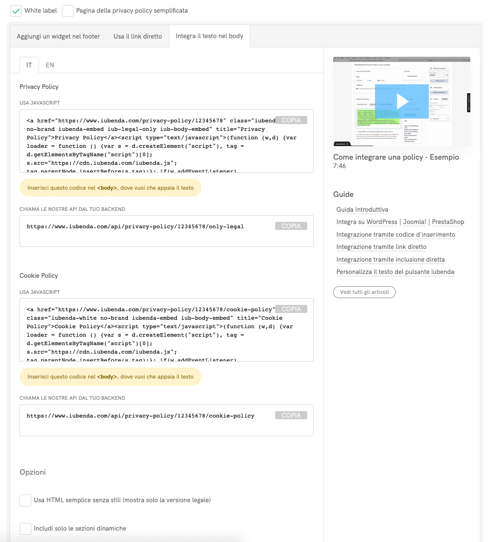Open the Usa il link diretto tab
Image resolution: width=491 pixels, height=542 pixels.
138,36
